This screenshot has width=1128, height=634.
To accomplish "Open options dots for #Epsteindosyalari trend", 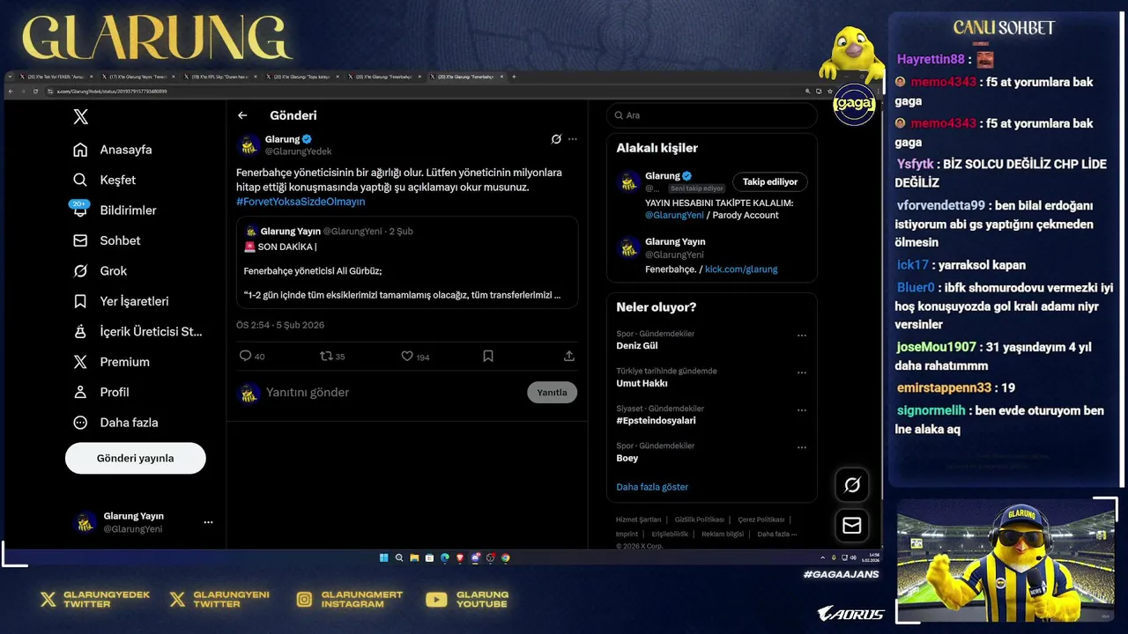I will [x=802, y=410].
